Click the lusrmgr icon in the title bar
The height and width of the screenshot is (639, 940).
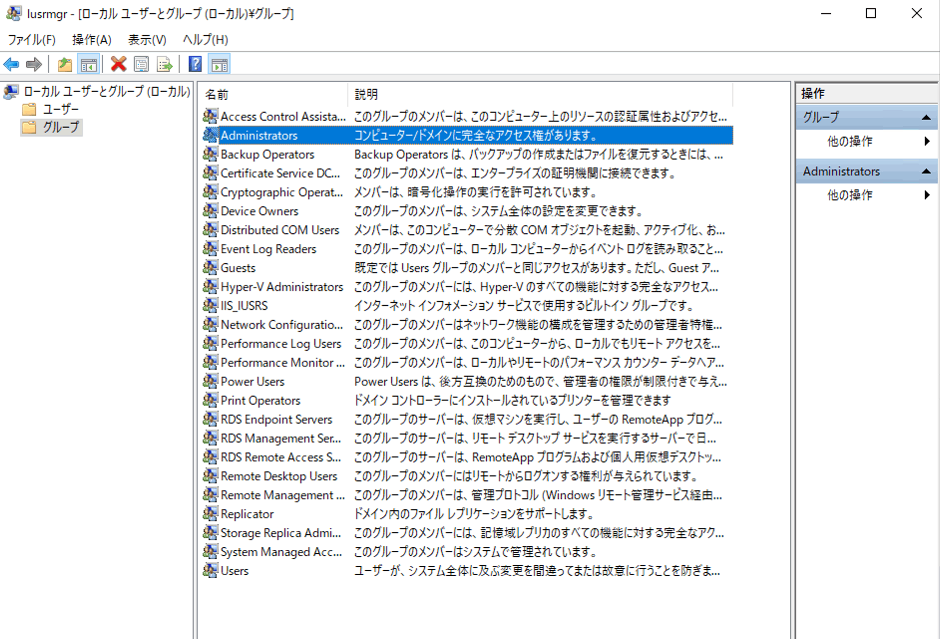[13, 13]
